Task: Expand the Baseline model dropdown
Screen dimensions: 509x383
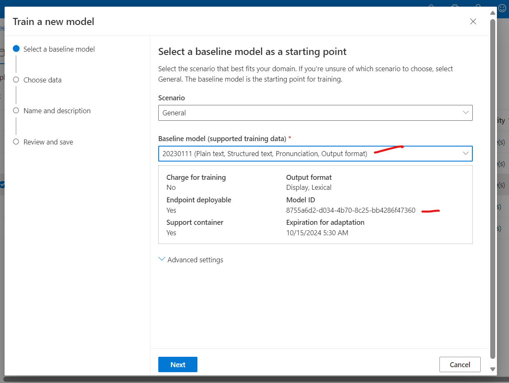Action: (x=315, y=154)
